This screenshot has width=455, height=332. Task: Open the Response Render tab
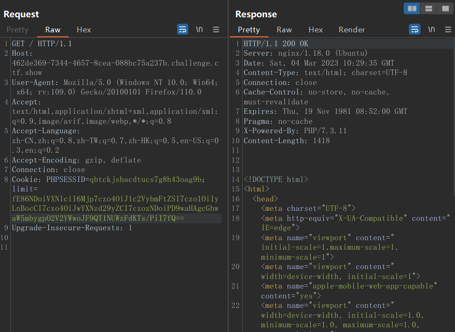[x=352, y=30]
